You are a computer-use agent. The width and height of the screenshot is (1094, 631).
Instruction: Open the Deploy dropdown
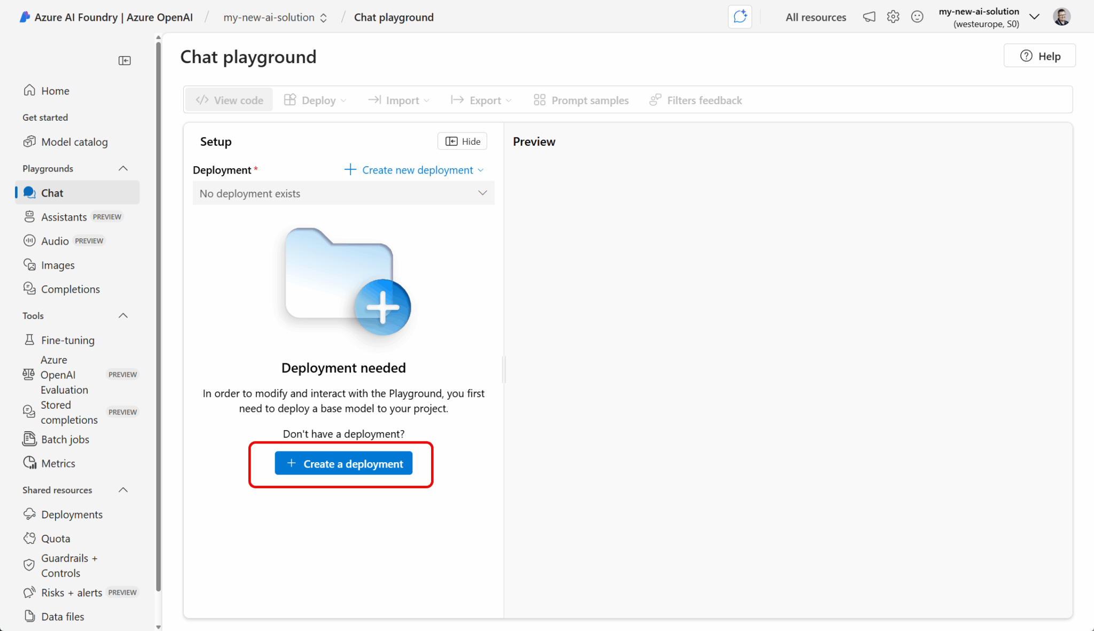(x=315, y=100)
